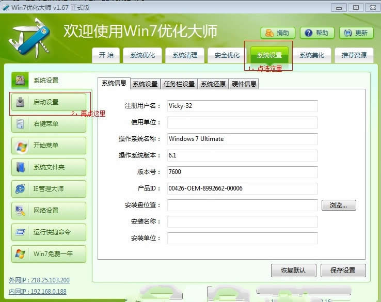Click the 版本号 field showing 7600

243,172
